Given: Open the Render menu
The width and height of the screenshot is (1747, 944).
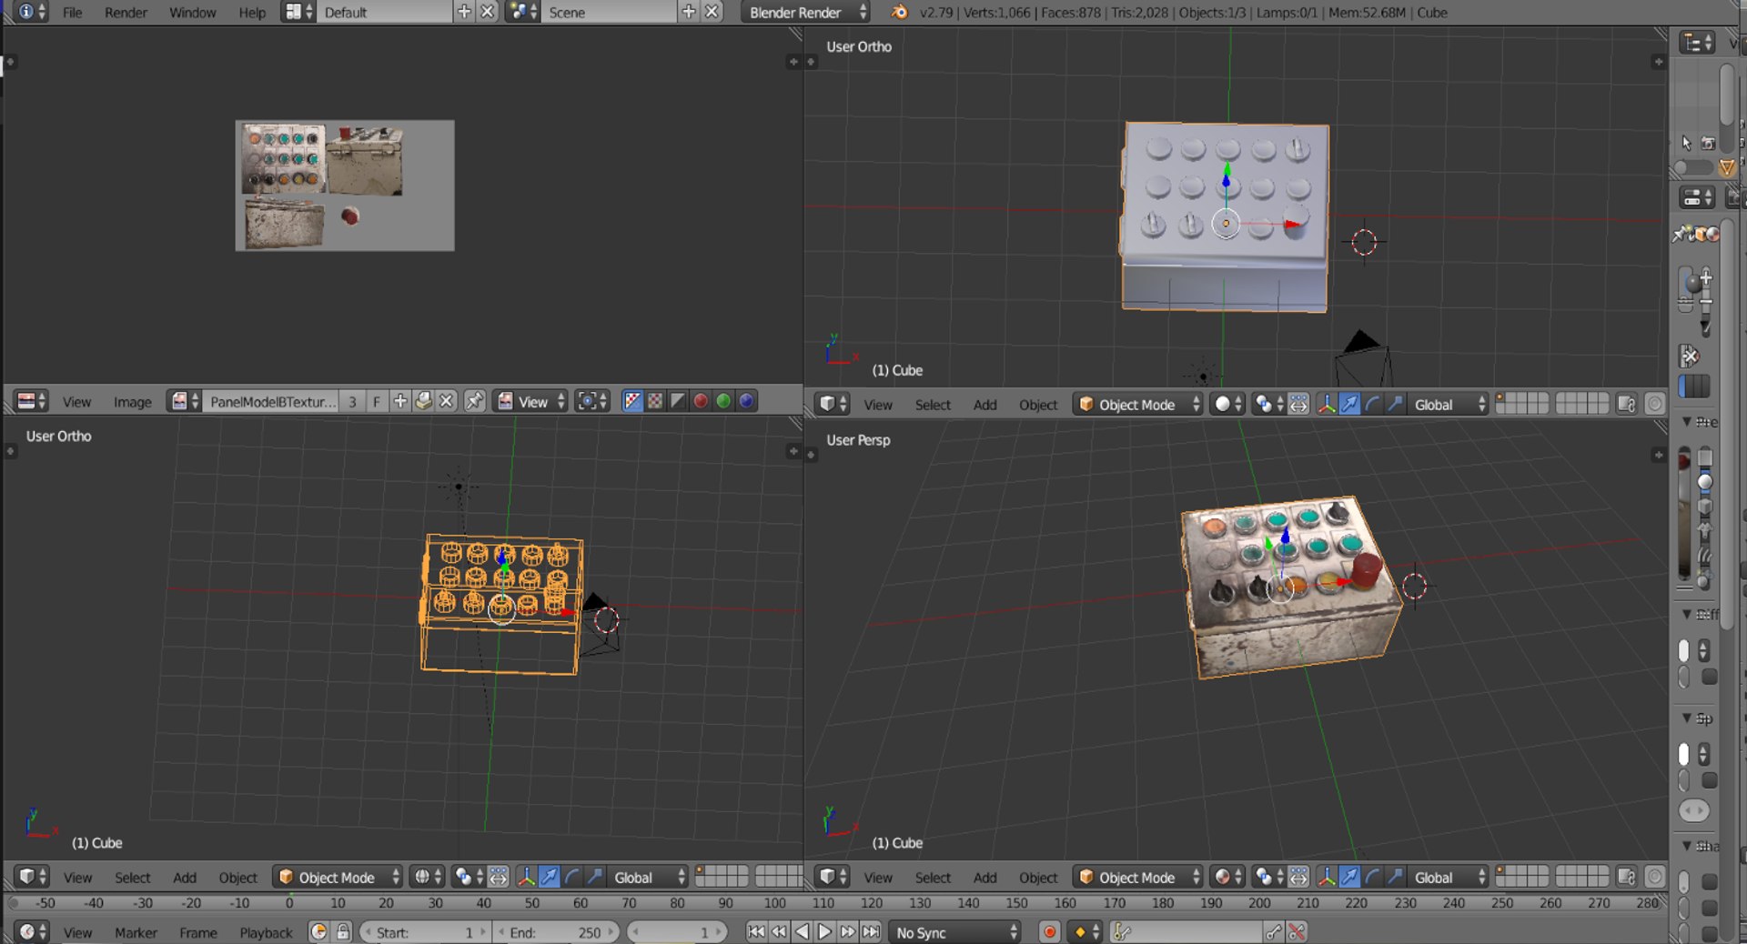Looking at the screenshot, I should [x=126, y=12].
